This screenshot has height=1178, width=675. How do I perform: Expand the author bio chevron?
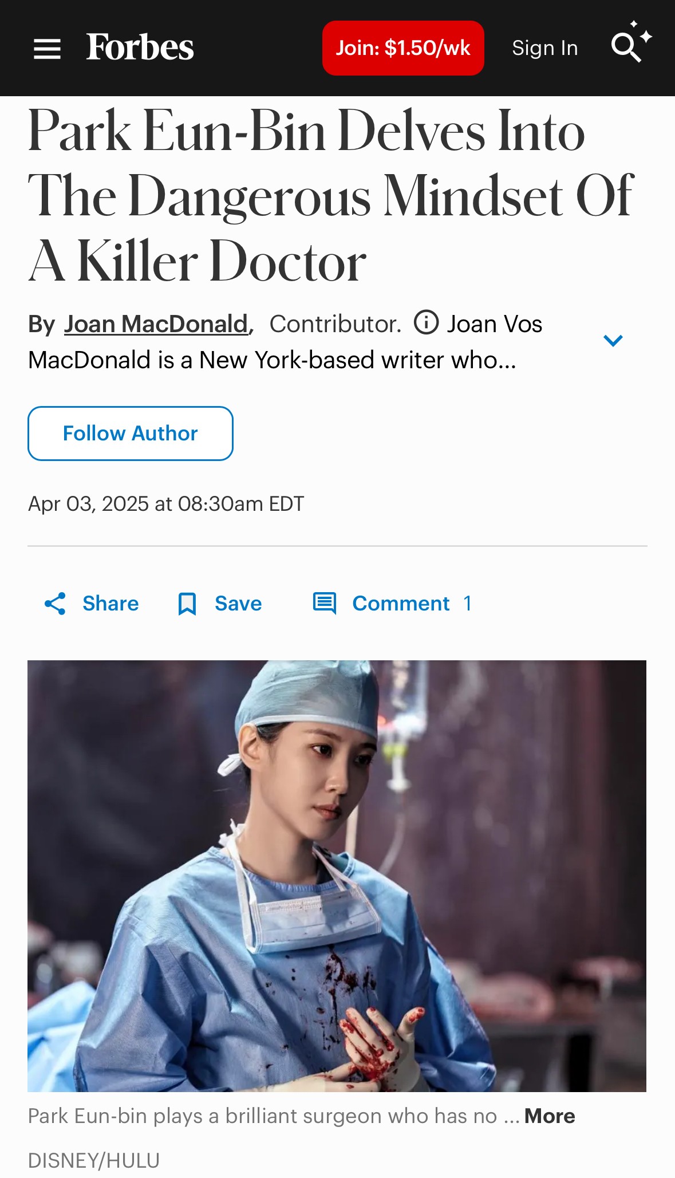pos(613,341)
